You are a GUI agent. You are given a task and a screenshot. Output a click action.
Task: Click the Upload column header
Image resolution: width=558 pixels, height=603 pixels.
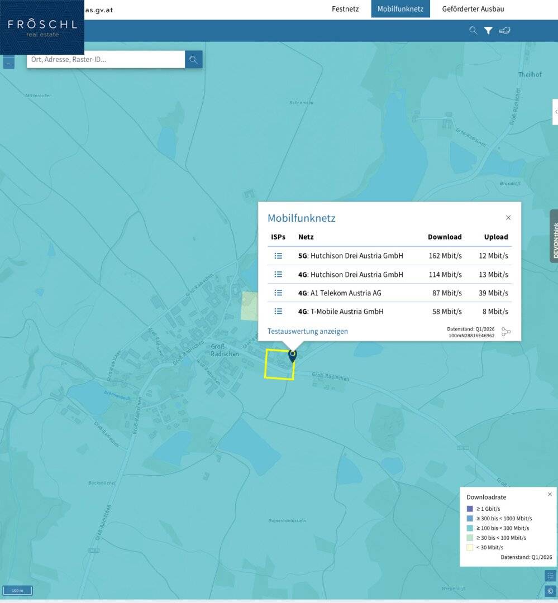pyautogui.click(x=495, y=237)
